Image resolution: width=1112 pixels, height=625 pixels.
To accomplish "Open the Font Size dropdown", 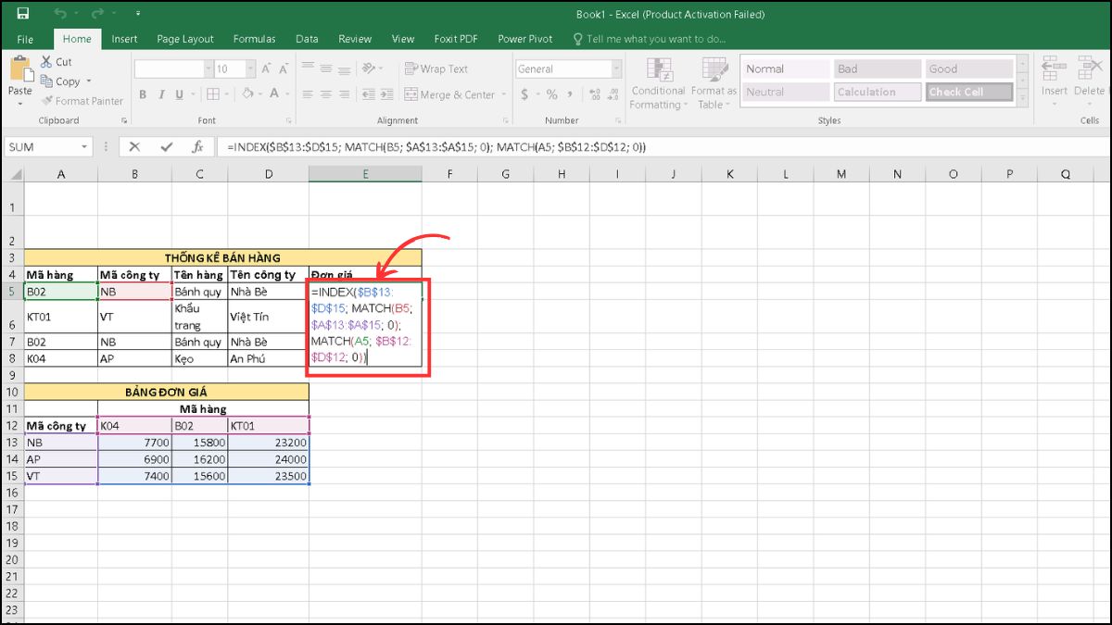I will click(250, 69).
